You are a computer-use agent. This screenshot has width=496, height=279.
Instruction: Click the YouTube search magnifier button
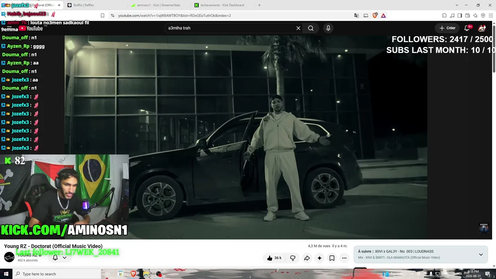(x=311, y=28)
